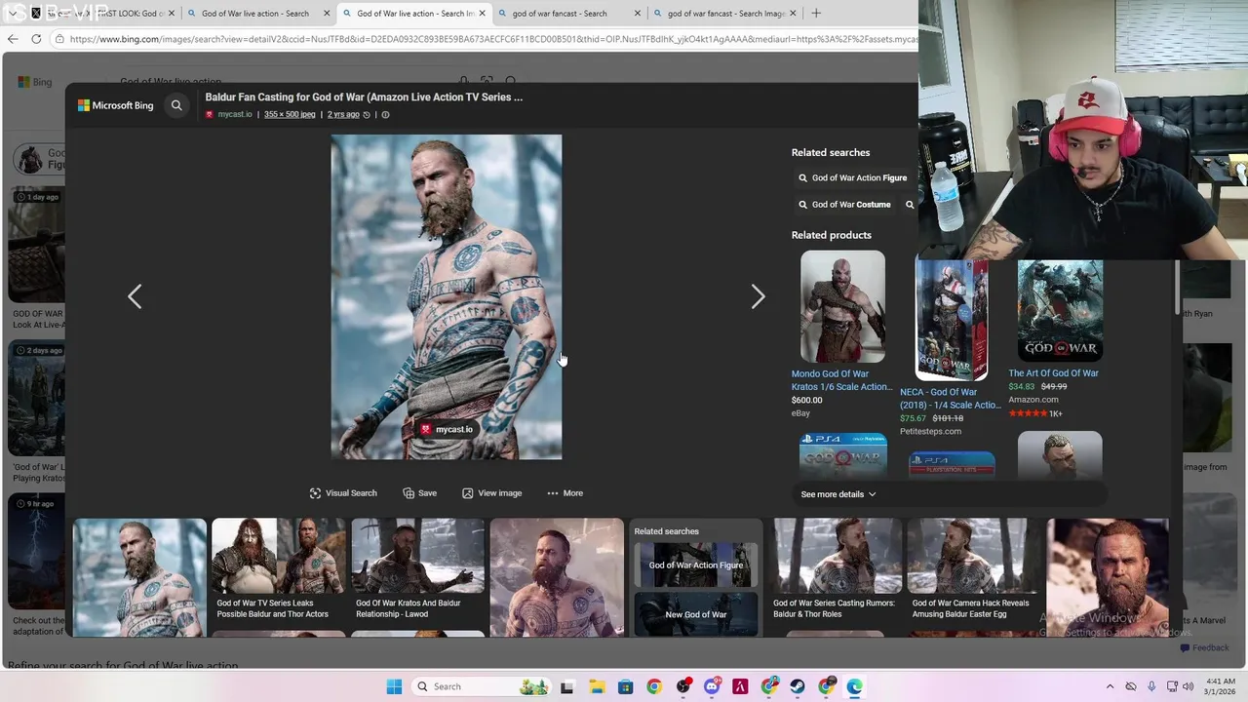Switch to the FIRST LOOK: God tab
Screen dimensions: 1248x702
[x=102, y=14]
